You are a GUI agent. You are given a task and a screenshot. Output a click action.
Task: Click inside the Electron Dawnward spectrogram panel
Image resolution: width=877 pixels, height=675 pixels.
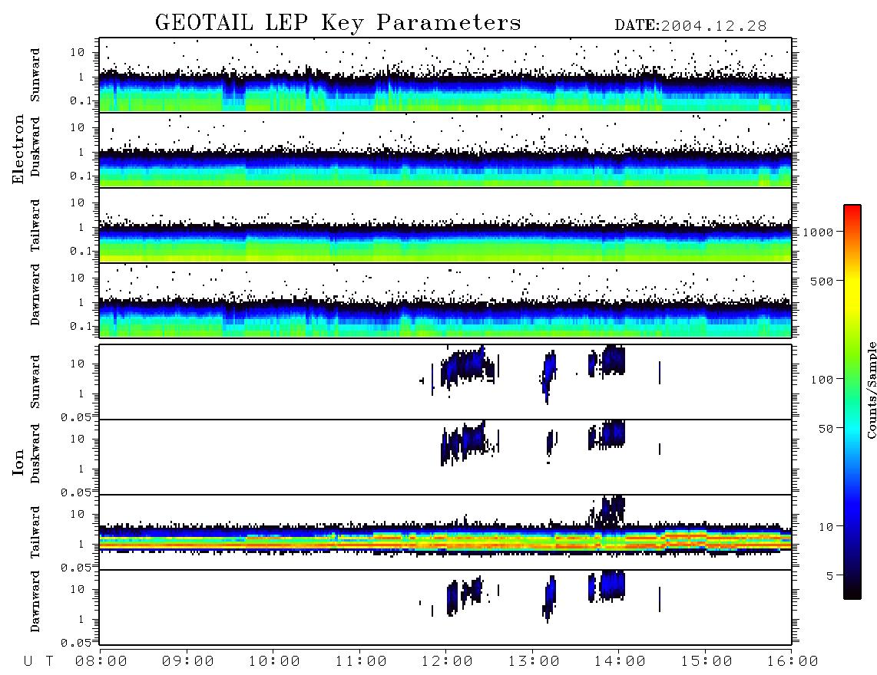tap(445, 301)
